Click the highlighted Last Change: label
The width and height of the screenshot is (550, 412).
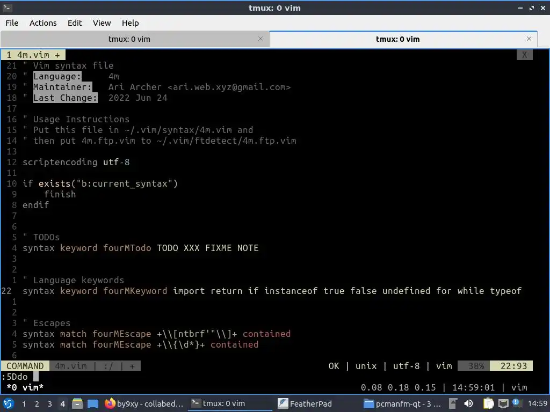coord(65,98)
